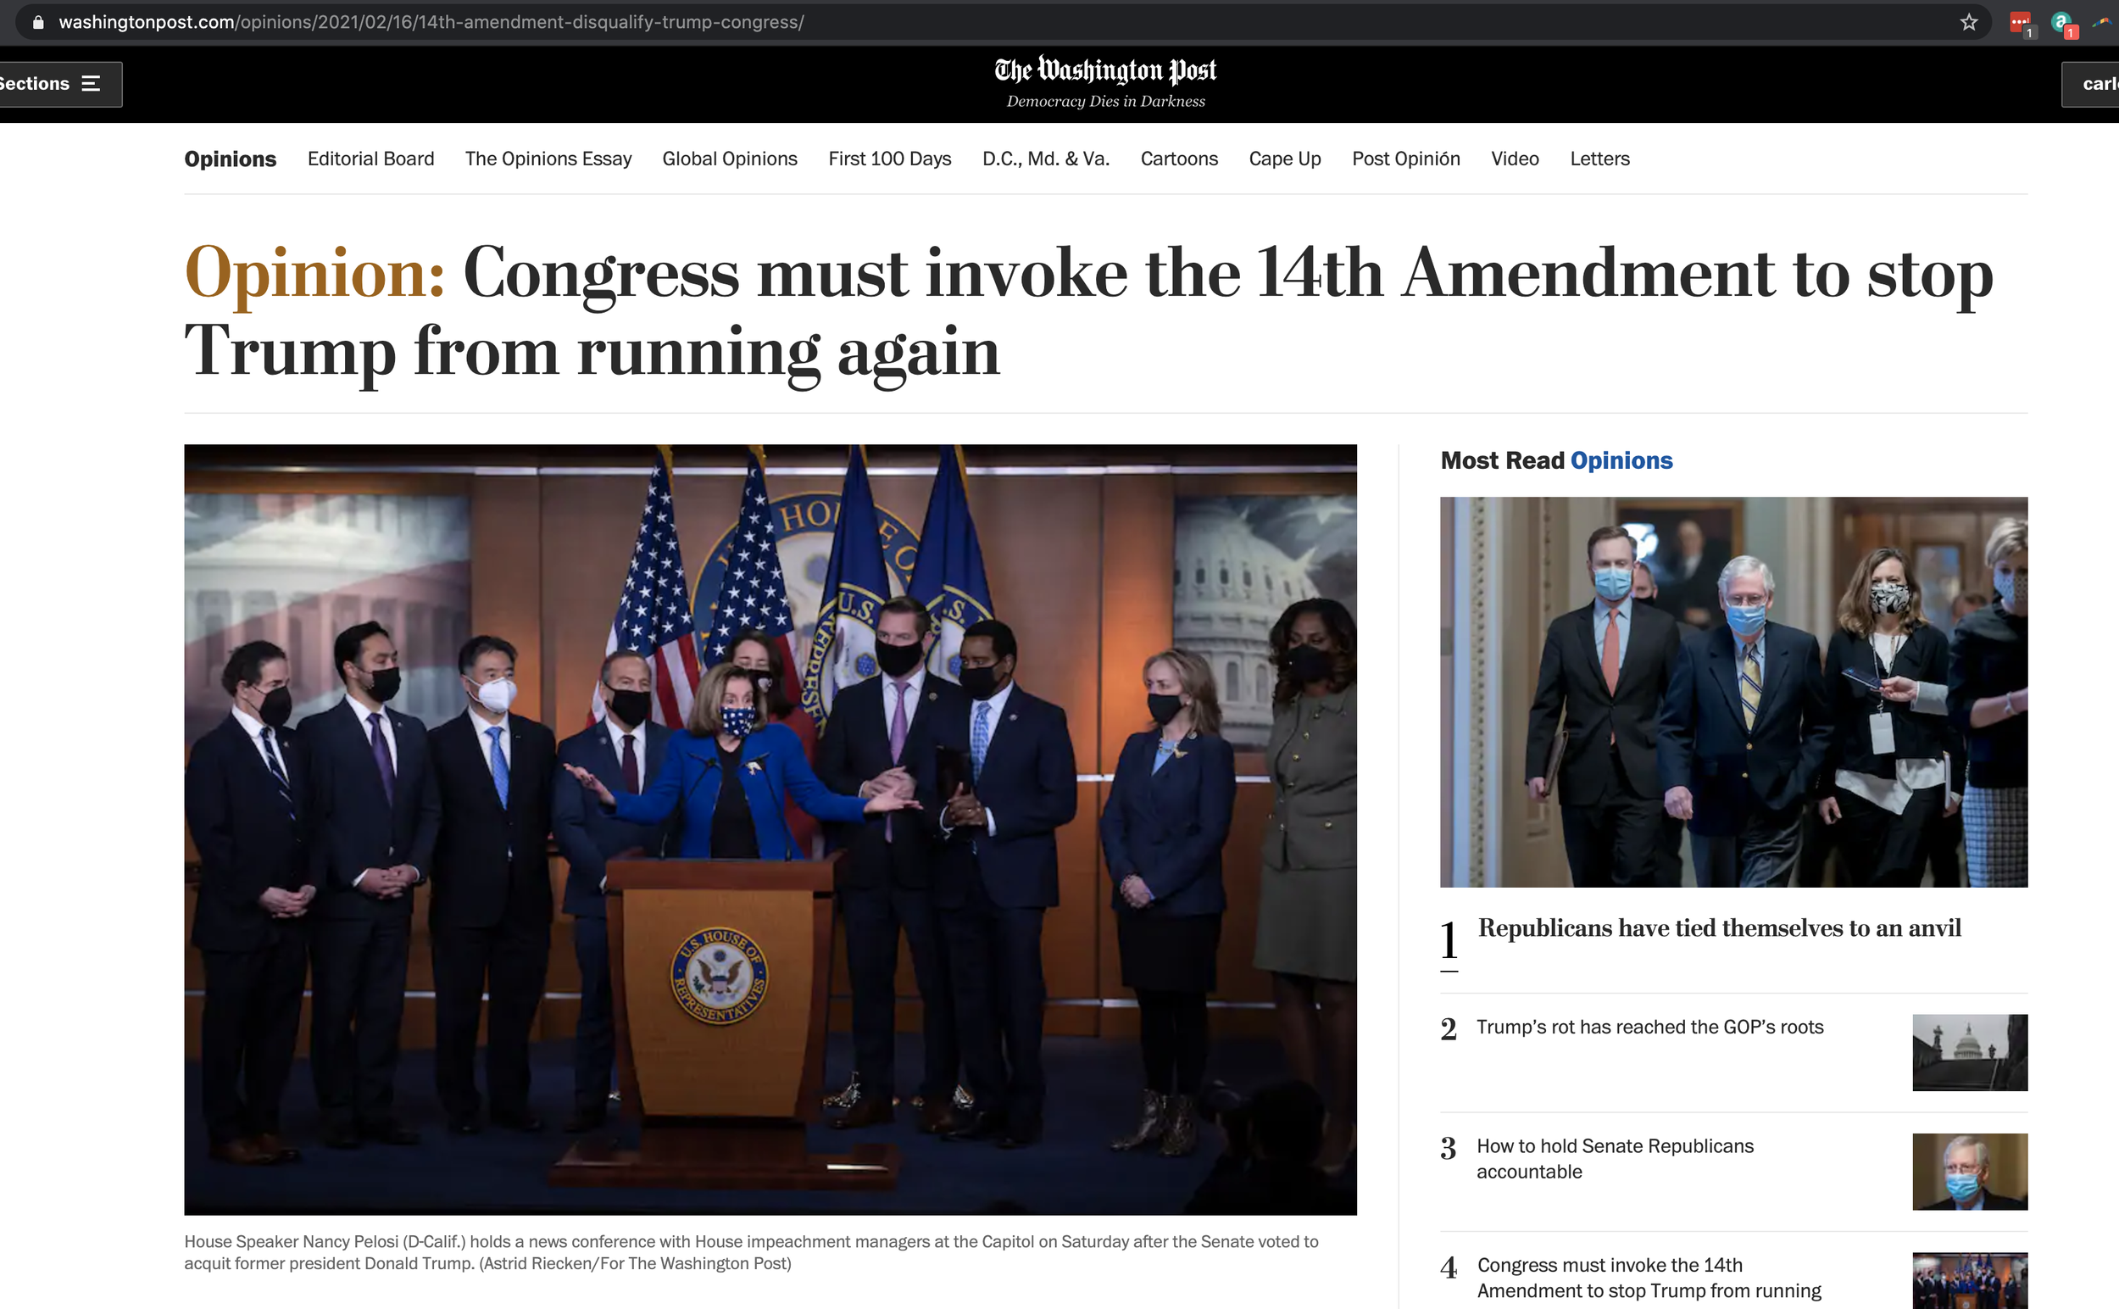Click the address bar URL
2119x1309 pixels.
(431, 23)
